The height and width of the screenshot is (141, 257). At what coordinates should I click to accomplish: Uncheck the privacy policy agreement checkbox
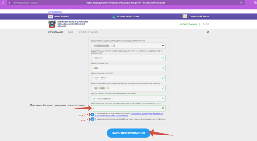pos(93,114)
